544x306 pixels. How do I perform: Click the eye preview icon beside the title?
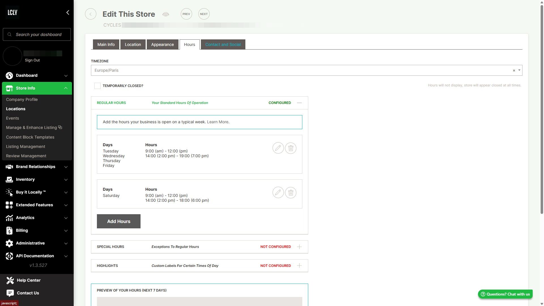[x=166, y=14]
